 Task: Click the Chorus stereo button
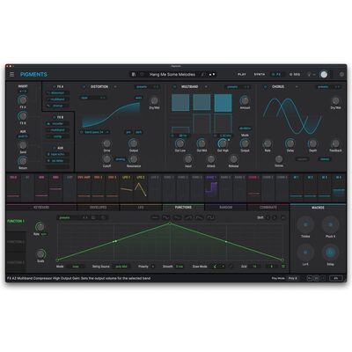[x=325, y=159]
